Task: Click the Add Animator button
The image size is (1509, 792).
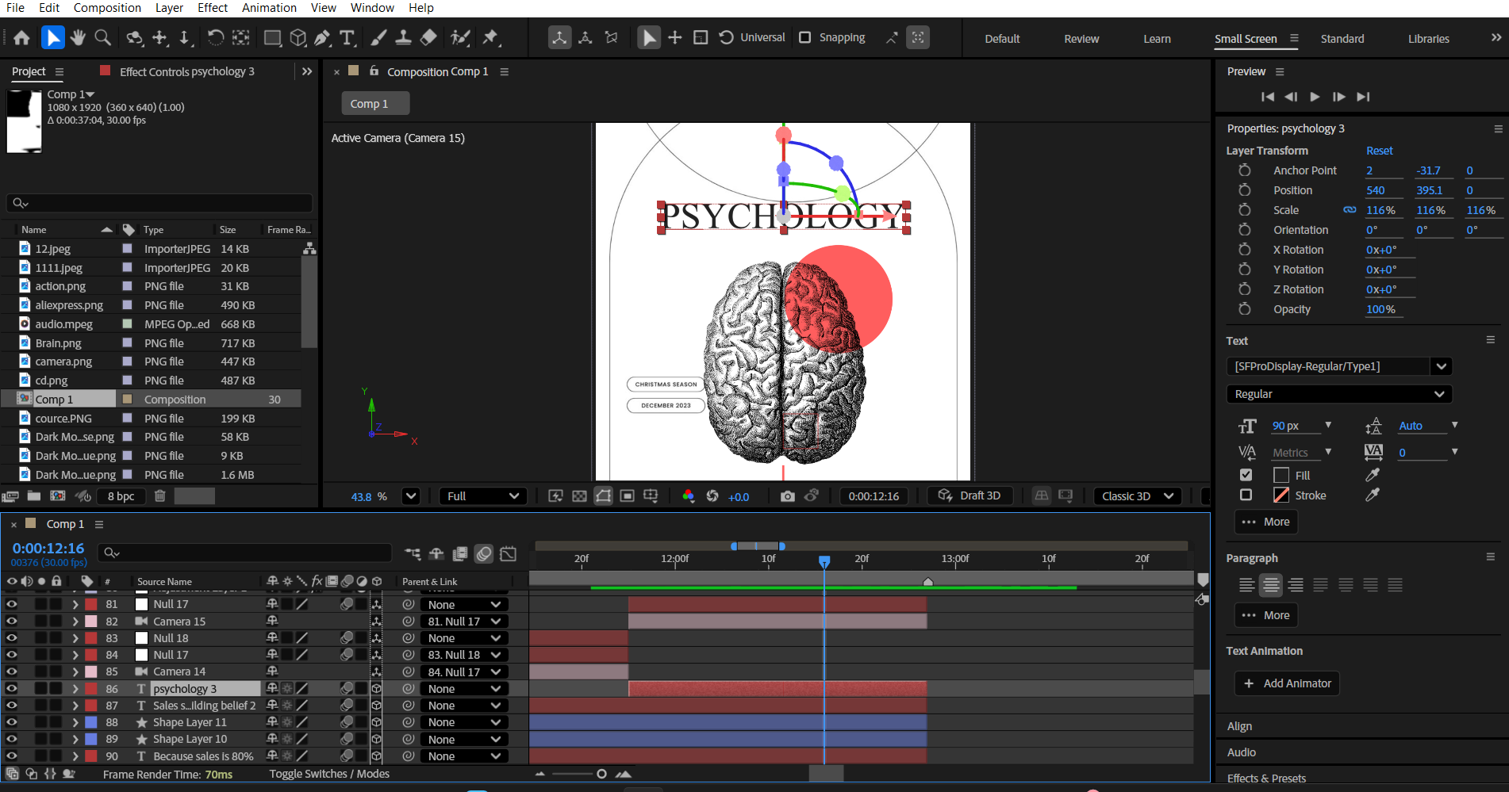Action: (1287, 683)
